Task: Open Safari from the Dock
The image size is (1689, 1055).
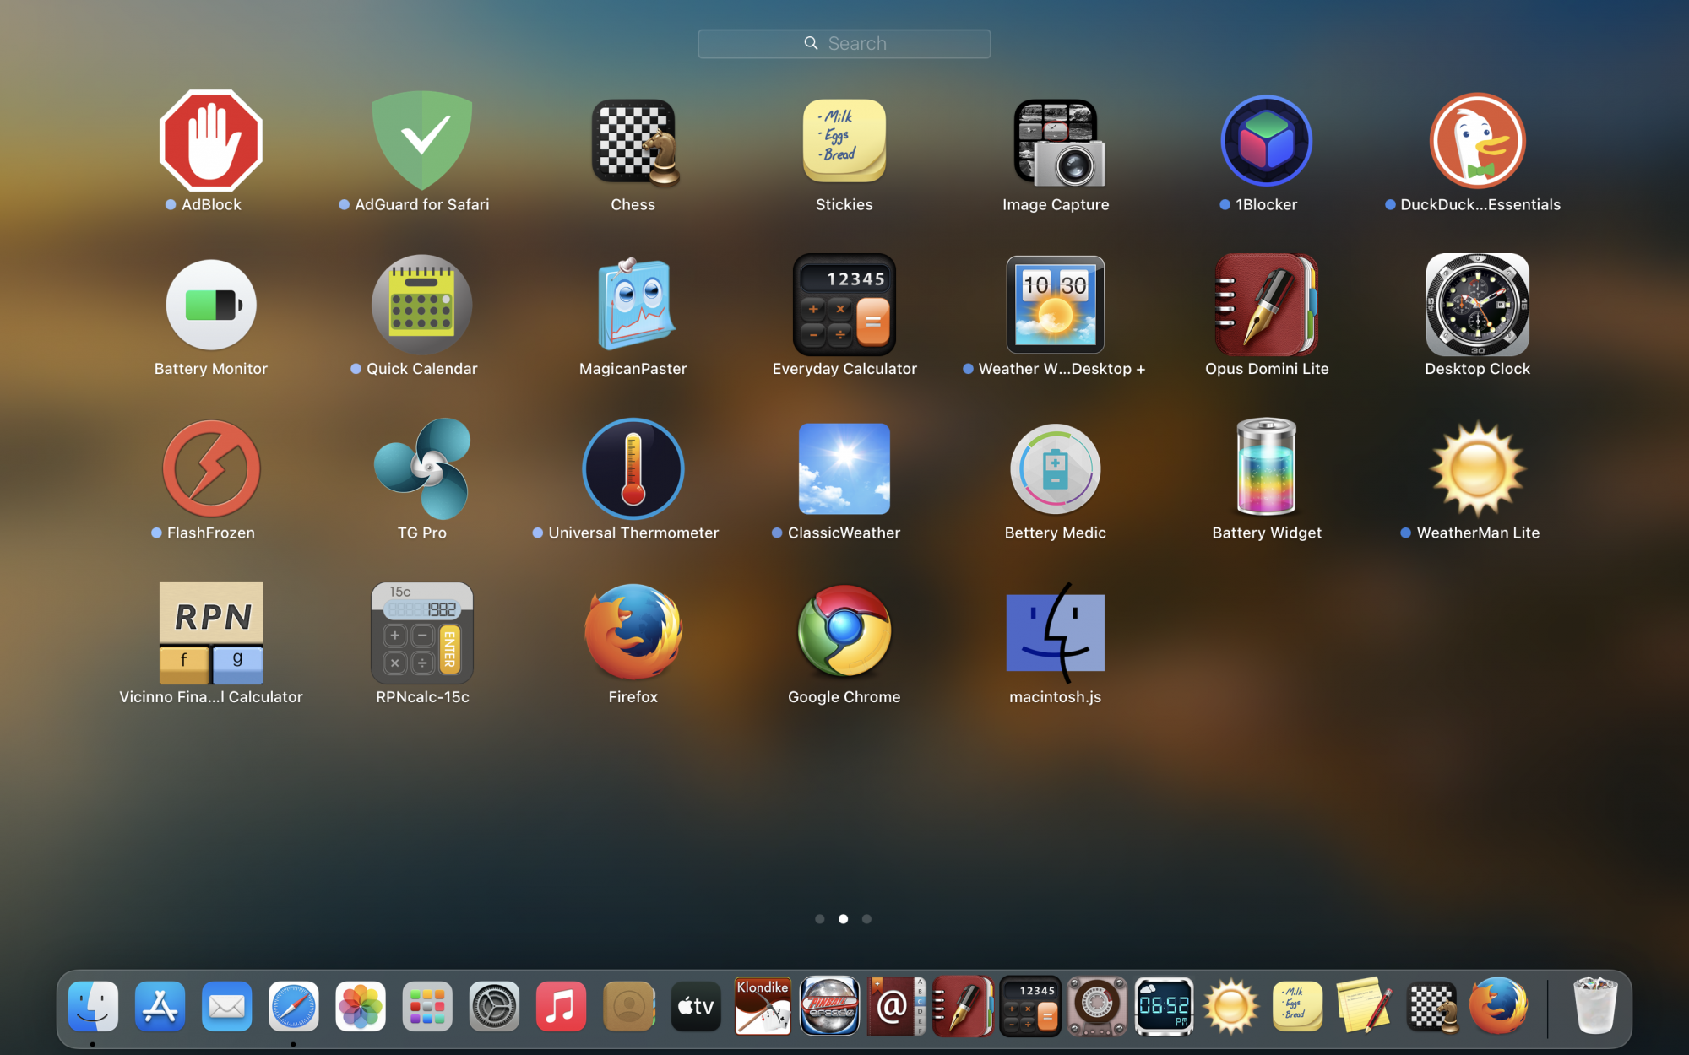Action: click(293, 1006)
